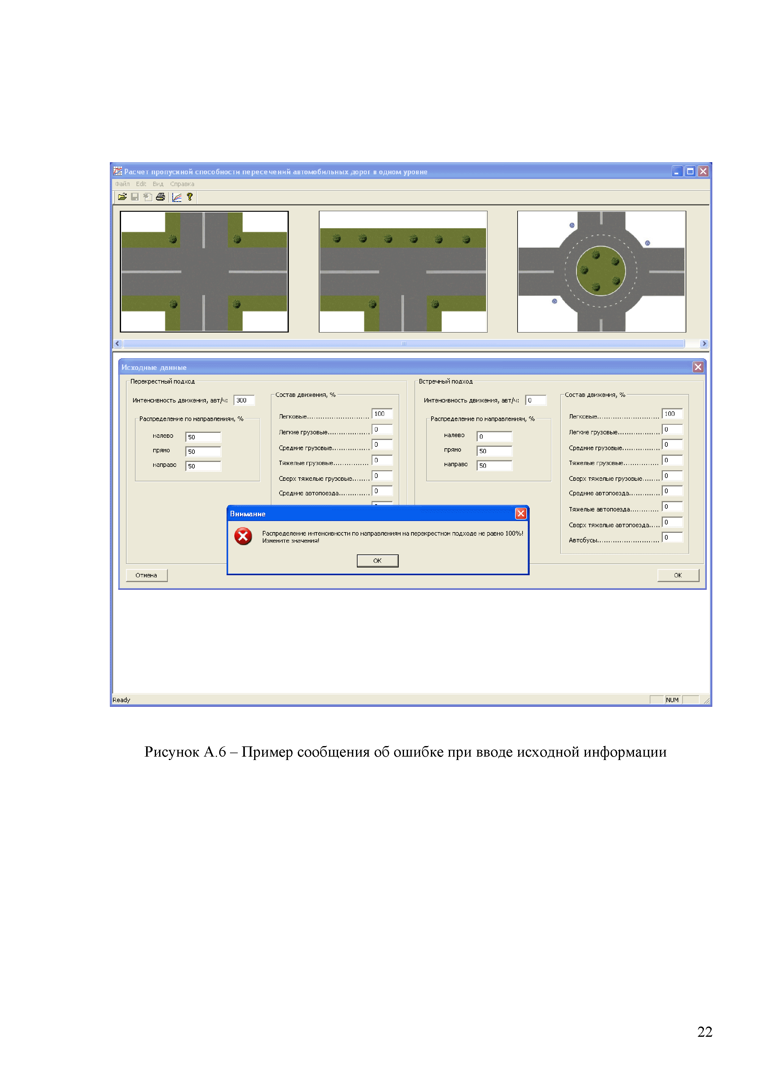Close the Внимание dialog with its X
The height and width of the screenshot is (1086, 768).
coord(521,513)
